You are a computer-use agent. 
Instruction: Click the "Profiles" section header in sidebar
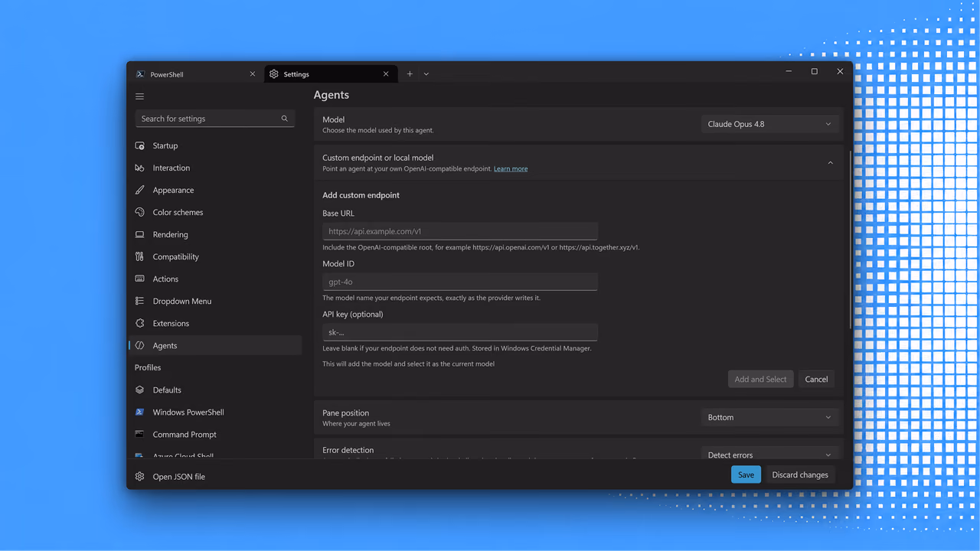pyautogui.click(x=148, y=367)
